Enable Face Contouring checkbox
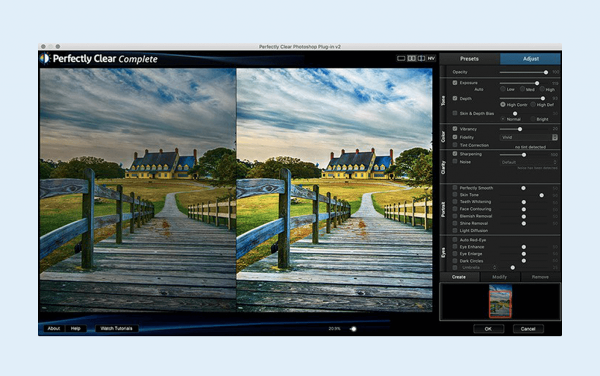The image size is (600, 376). click(x=455, y=209)
